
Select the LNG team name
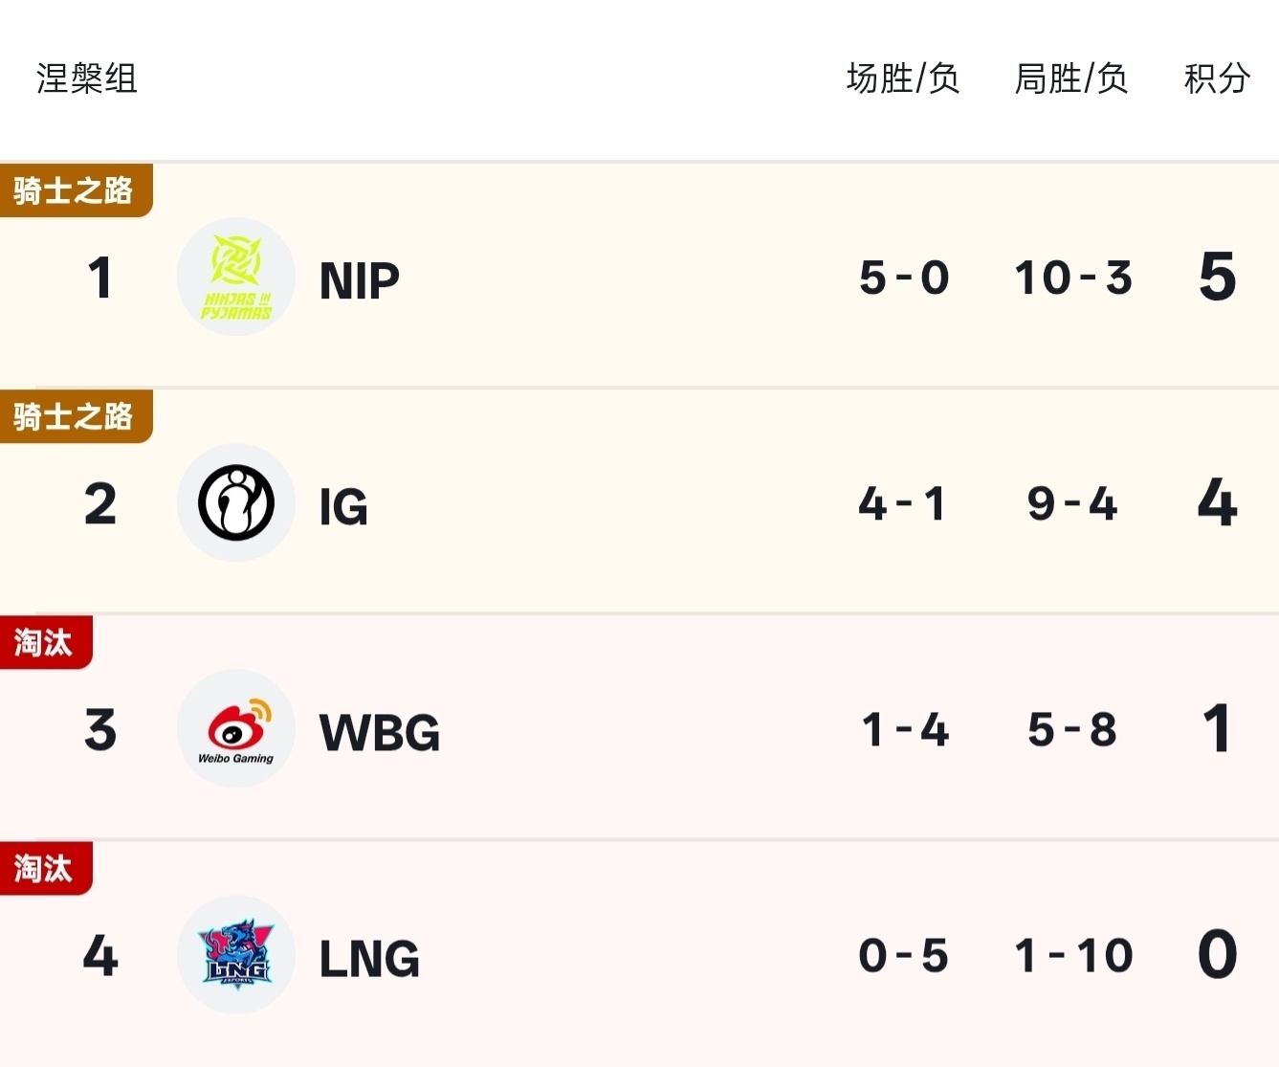(x=369, y=958)
